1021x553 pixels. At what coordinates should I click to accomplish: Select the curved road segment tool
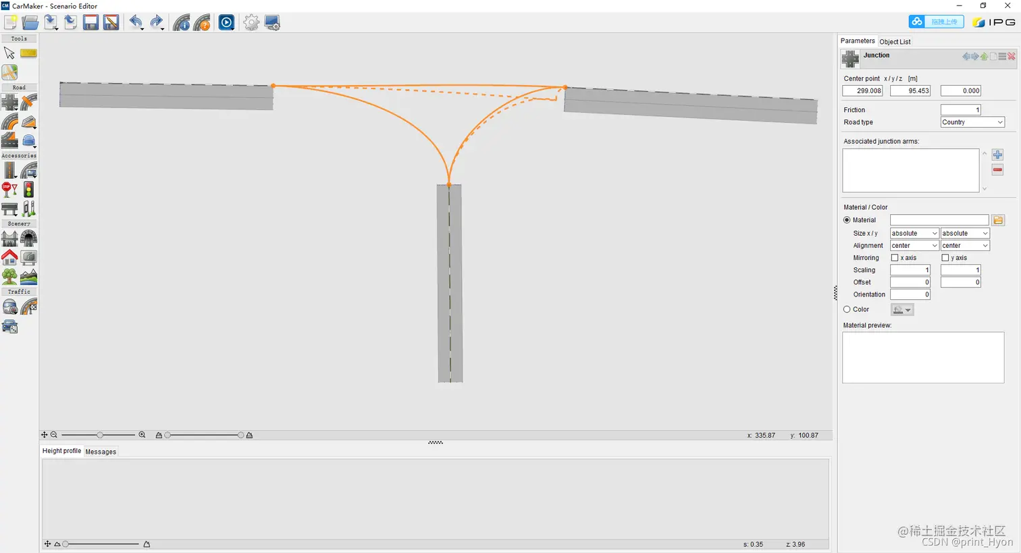pos(9,122)
